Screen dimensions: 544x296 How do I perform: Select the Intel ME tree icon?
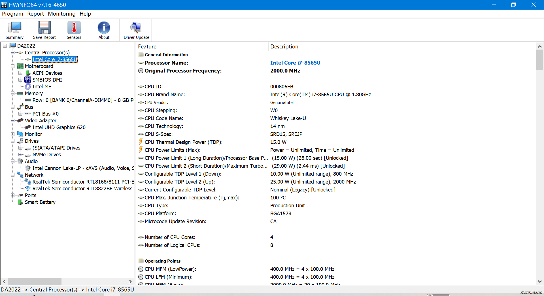(x=28, y=87)
